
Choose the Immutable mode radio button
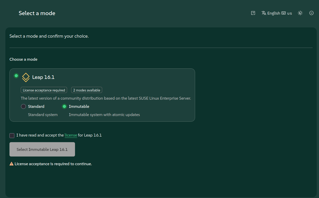click(65, 107)
